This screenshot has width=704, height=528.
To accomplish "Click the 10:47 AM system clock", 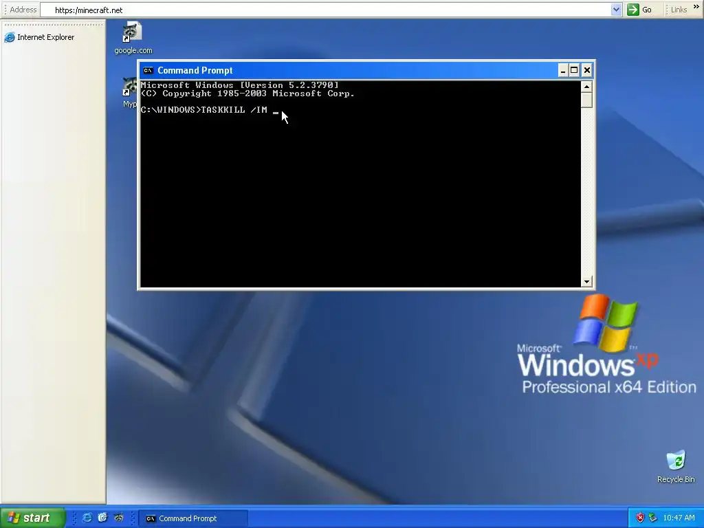I will click(679, 518).
